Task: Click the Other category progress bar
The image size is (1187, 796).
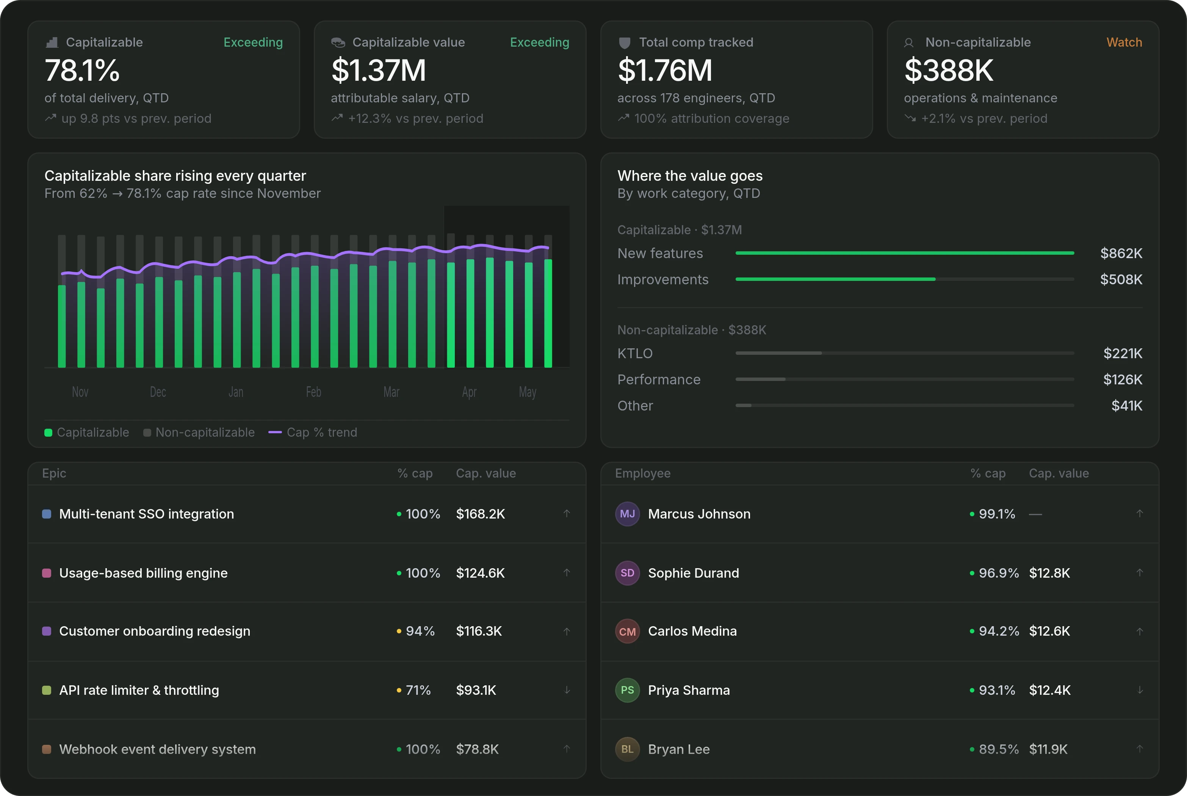Action: [x=905, y=405]
